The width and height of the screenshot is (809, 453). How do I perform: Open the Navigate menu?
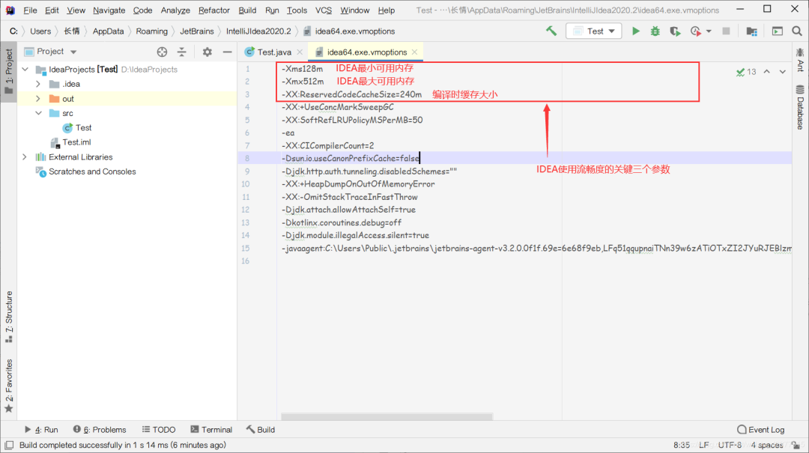pyautogui.click(x=109, y=10)
